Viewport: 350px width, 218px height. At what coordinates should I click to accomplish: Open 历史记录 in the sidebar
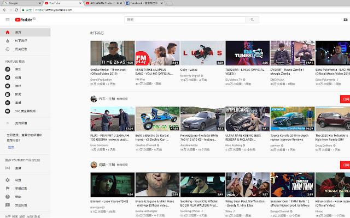[20, 49]
